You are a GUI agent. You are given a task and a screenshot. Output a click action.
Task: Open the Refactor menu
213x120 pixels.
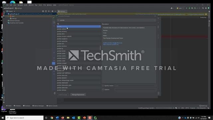[x=31, y=5]
